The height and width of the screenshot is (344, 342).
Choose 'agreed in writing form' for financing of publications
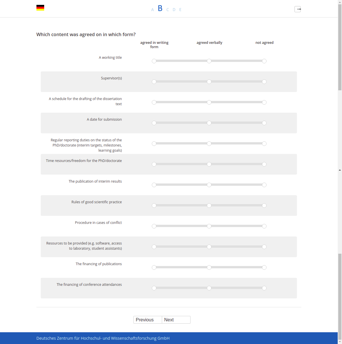pyautogui.click(x=154, y=267)
